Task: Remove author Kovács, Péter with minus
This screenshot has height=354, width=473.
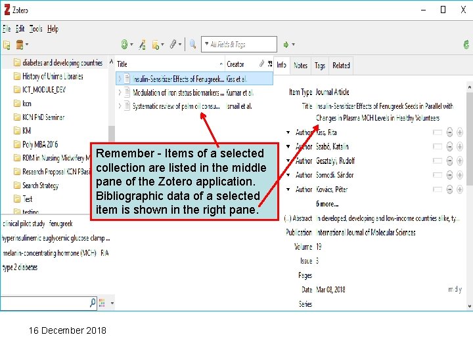Action: (x=449, y=189)
